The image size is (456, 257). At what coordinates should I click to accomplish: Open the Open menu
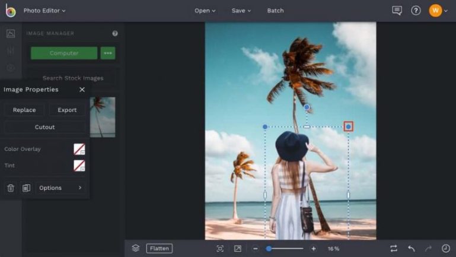[x=205, y=11]
